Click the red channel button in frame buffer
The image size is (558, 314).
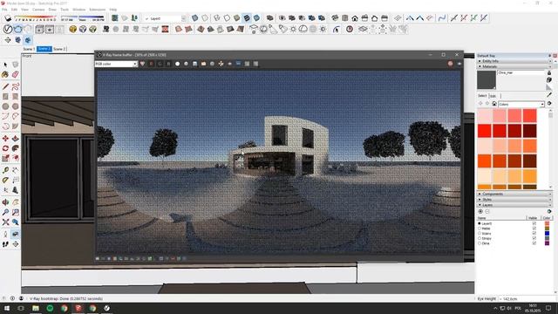pos(151,64)
